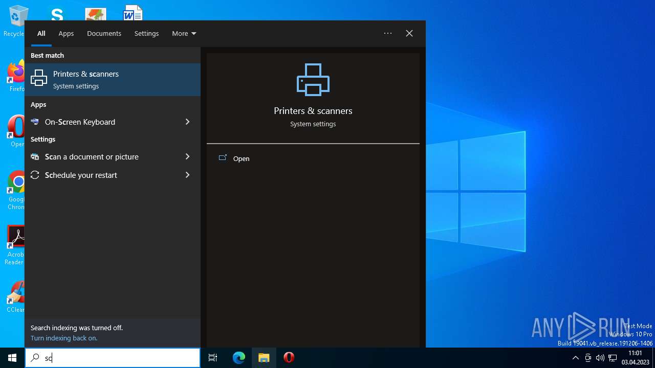The image size is (655, 368).
Task: Select the Google Chrome desktop shortcut
Action: coord(16,190)
